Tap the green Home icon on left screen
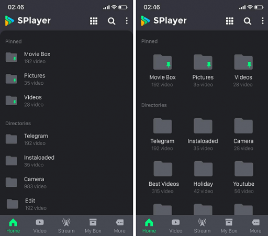This screenshot has height=236, width=268. pyautogui.click(x=13, y=222)
